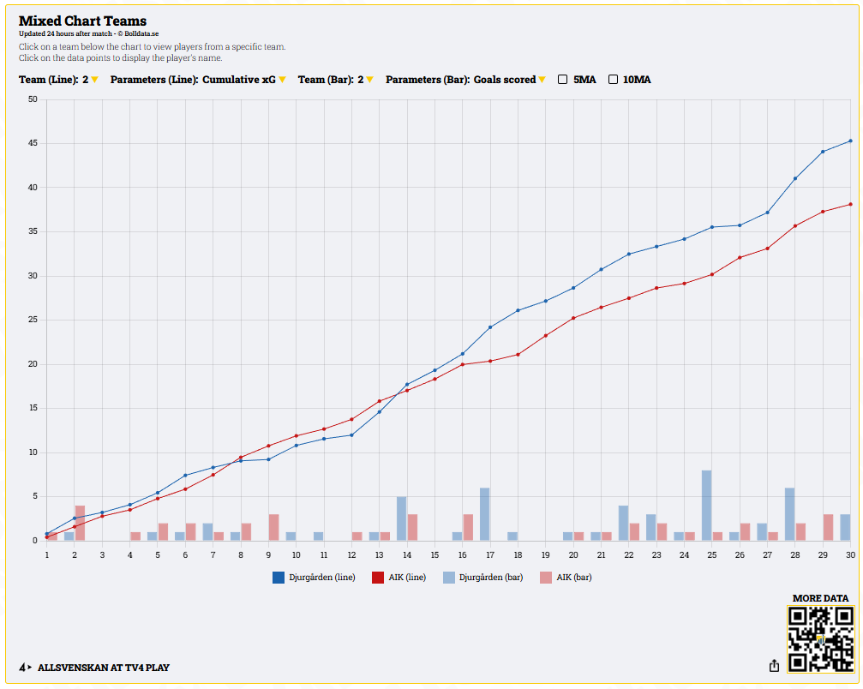The height and width of the screenshot is (689, 863).
Task: Click the tallest Djurgården bar at round 25
Action: (x=706, y=506)
